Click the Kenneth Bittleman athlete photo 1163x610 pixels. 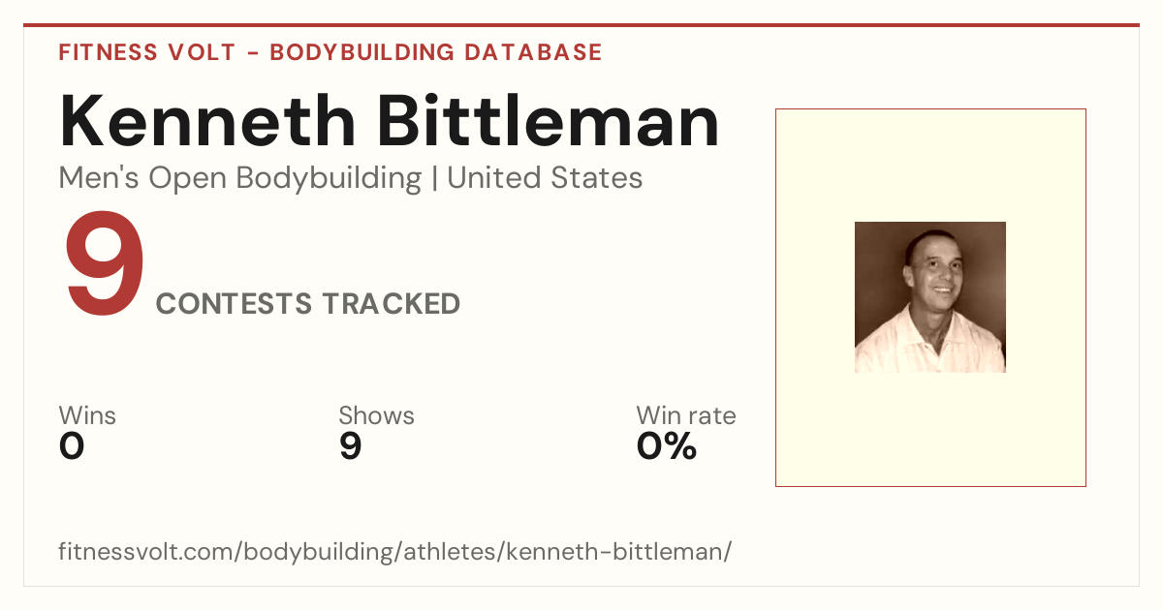[929, 297]
